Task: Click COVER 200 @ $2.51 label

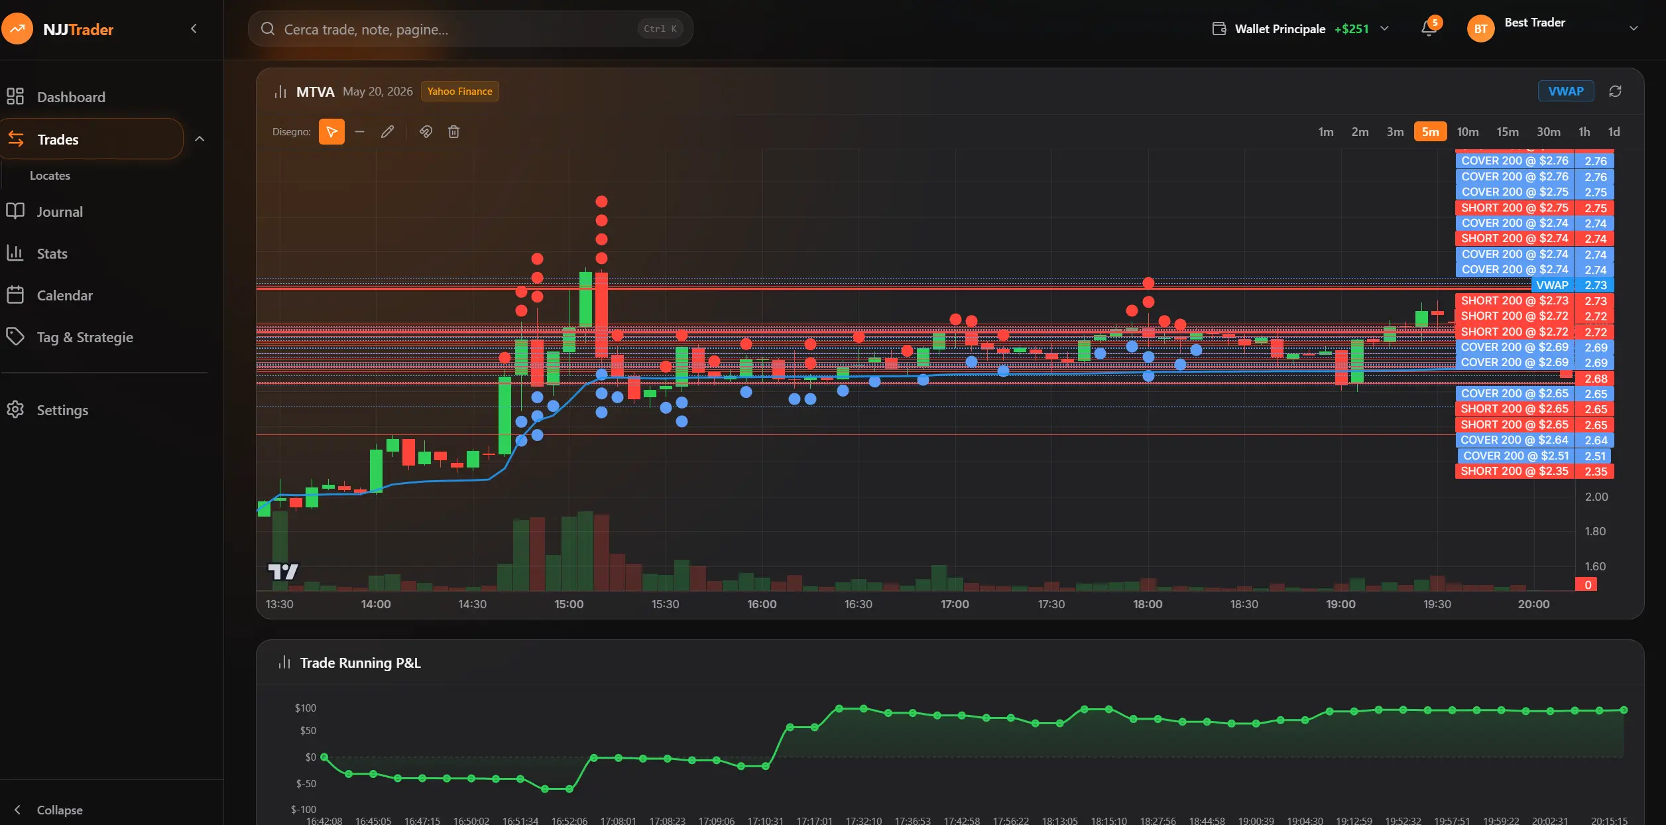Action: coord(1516,456)
